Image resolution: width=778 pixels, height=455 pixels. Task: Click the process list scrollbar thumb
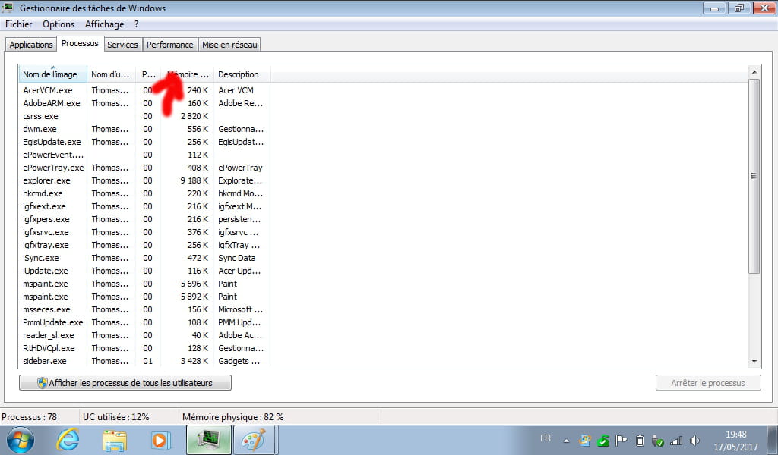point(754,176)
